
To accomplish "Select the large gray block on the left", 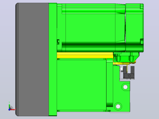I will click(32, 60).
